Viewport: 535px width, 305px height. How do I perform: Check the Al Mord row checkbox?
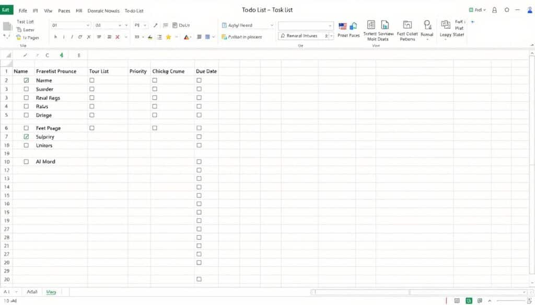pos(26,162)
